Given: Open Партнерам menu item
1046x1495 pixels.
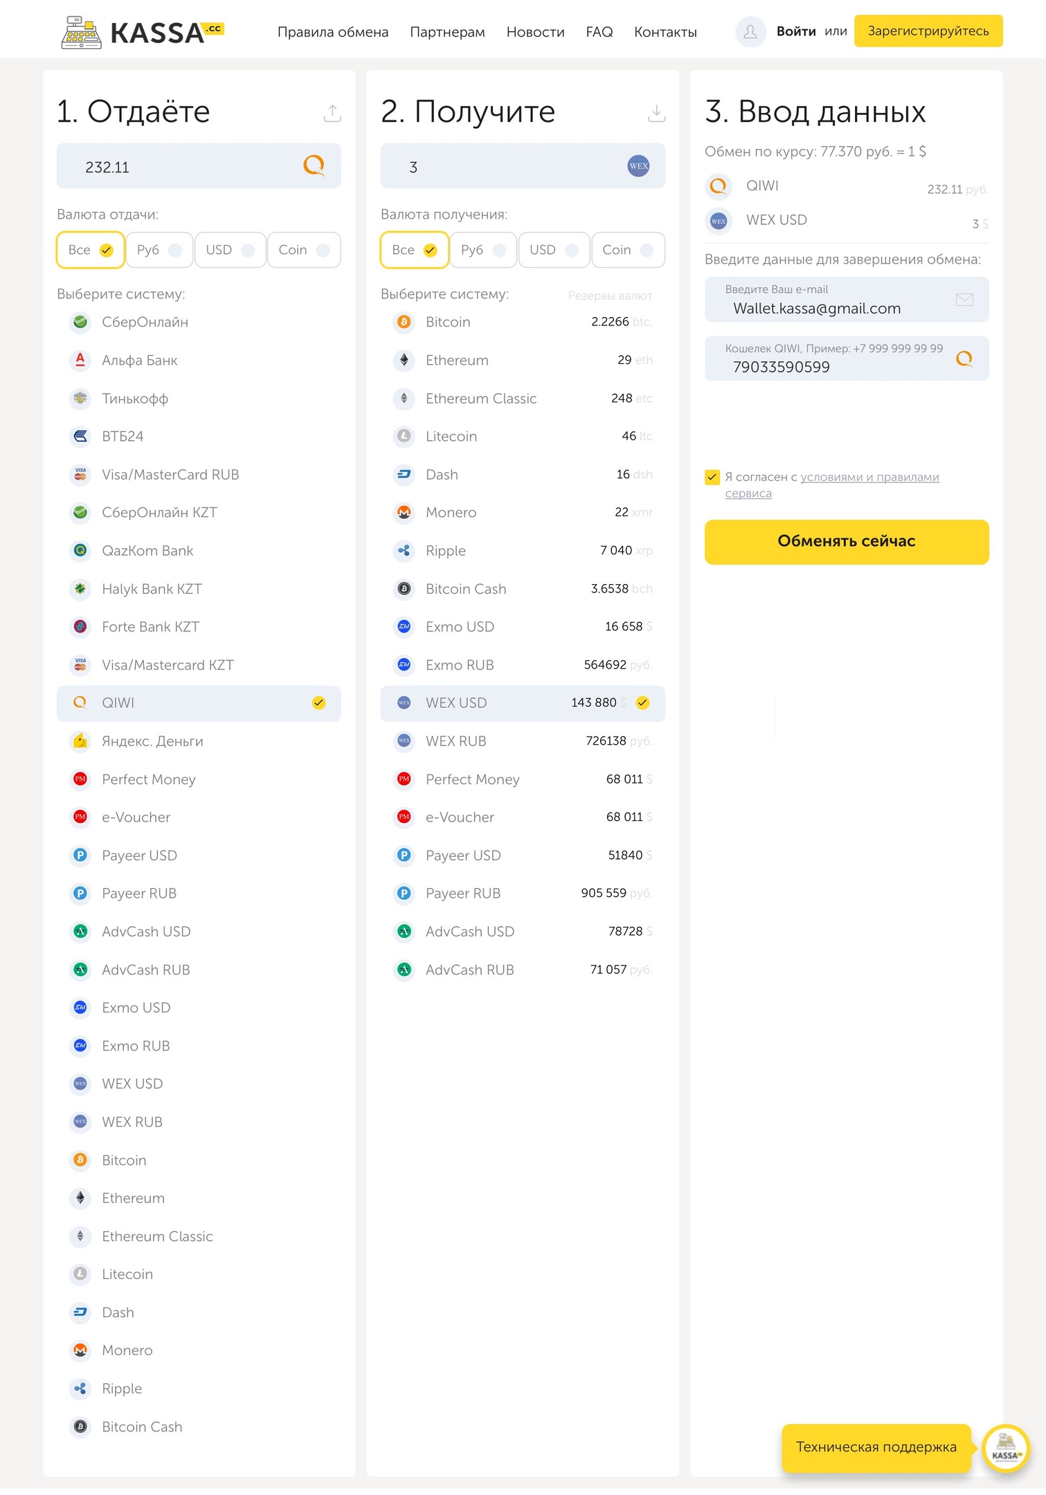Looking at the screenshot, I should click(x=447, y=32).
